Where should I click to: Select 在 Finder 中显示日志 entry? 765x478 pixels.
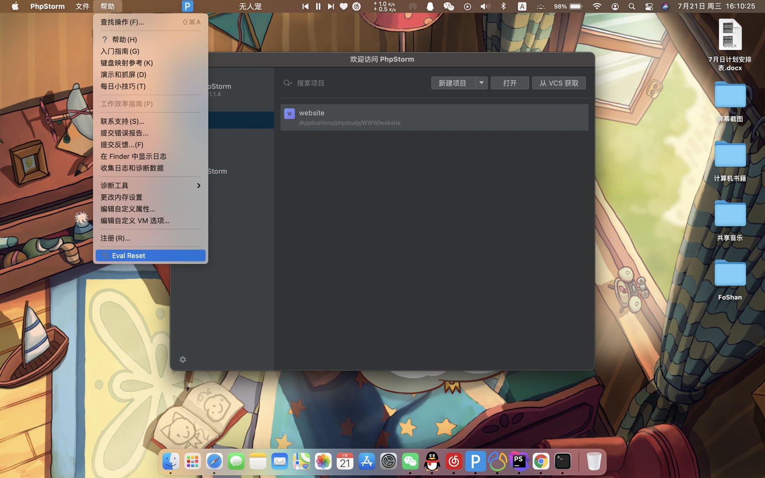(x=151, y=156)
